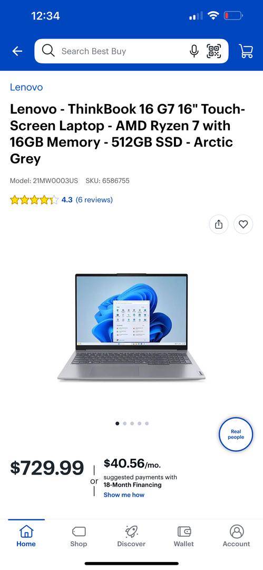This screenshot has height=570, width=263.
Task: Tap the Real people badge
Action: [236, 434]
